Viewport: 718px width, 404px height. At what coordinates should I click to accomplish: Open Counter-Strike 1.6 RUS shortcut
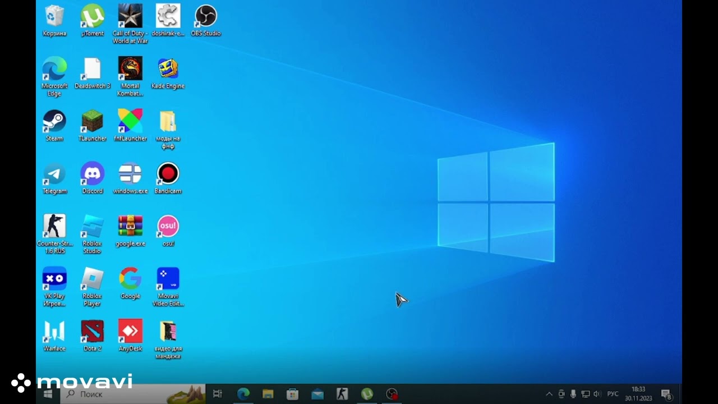click(54, 234)
